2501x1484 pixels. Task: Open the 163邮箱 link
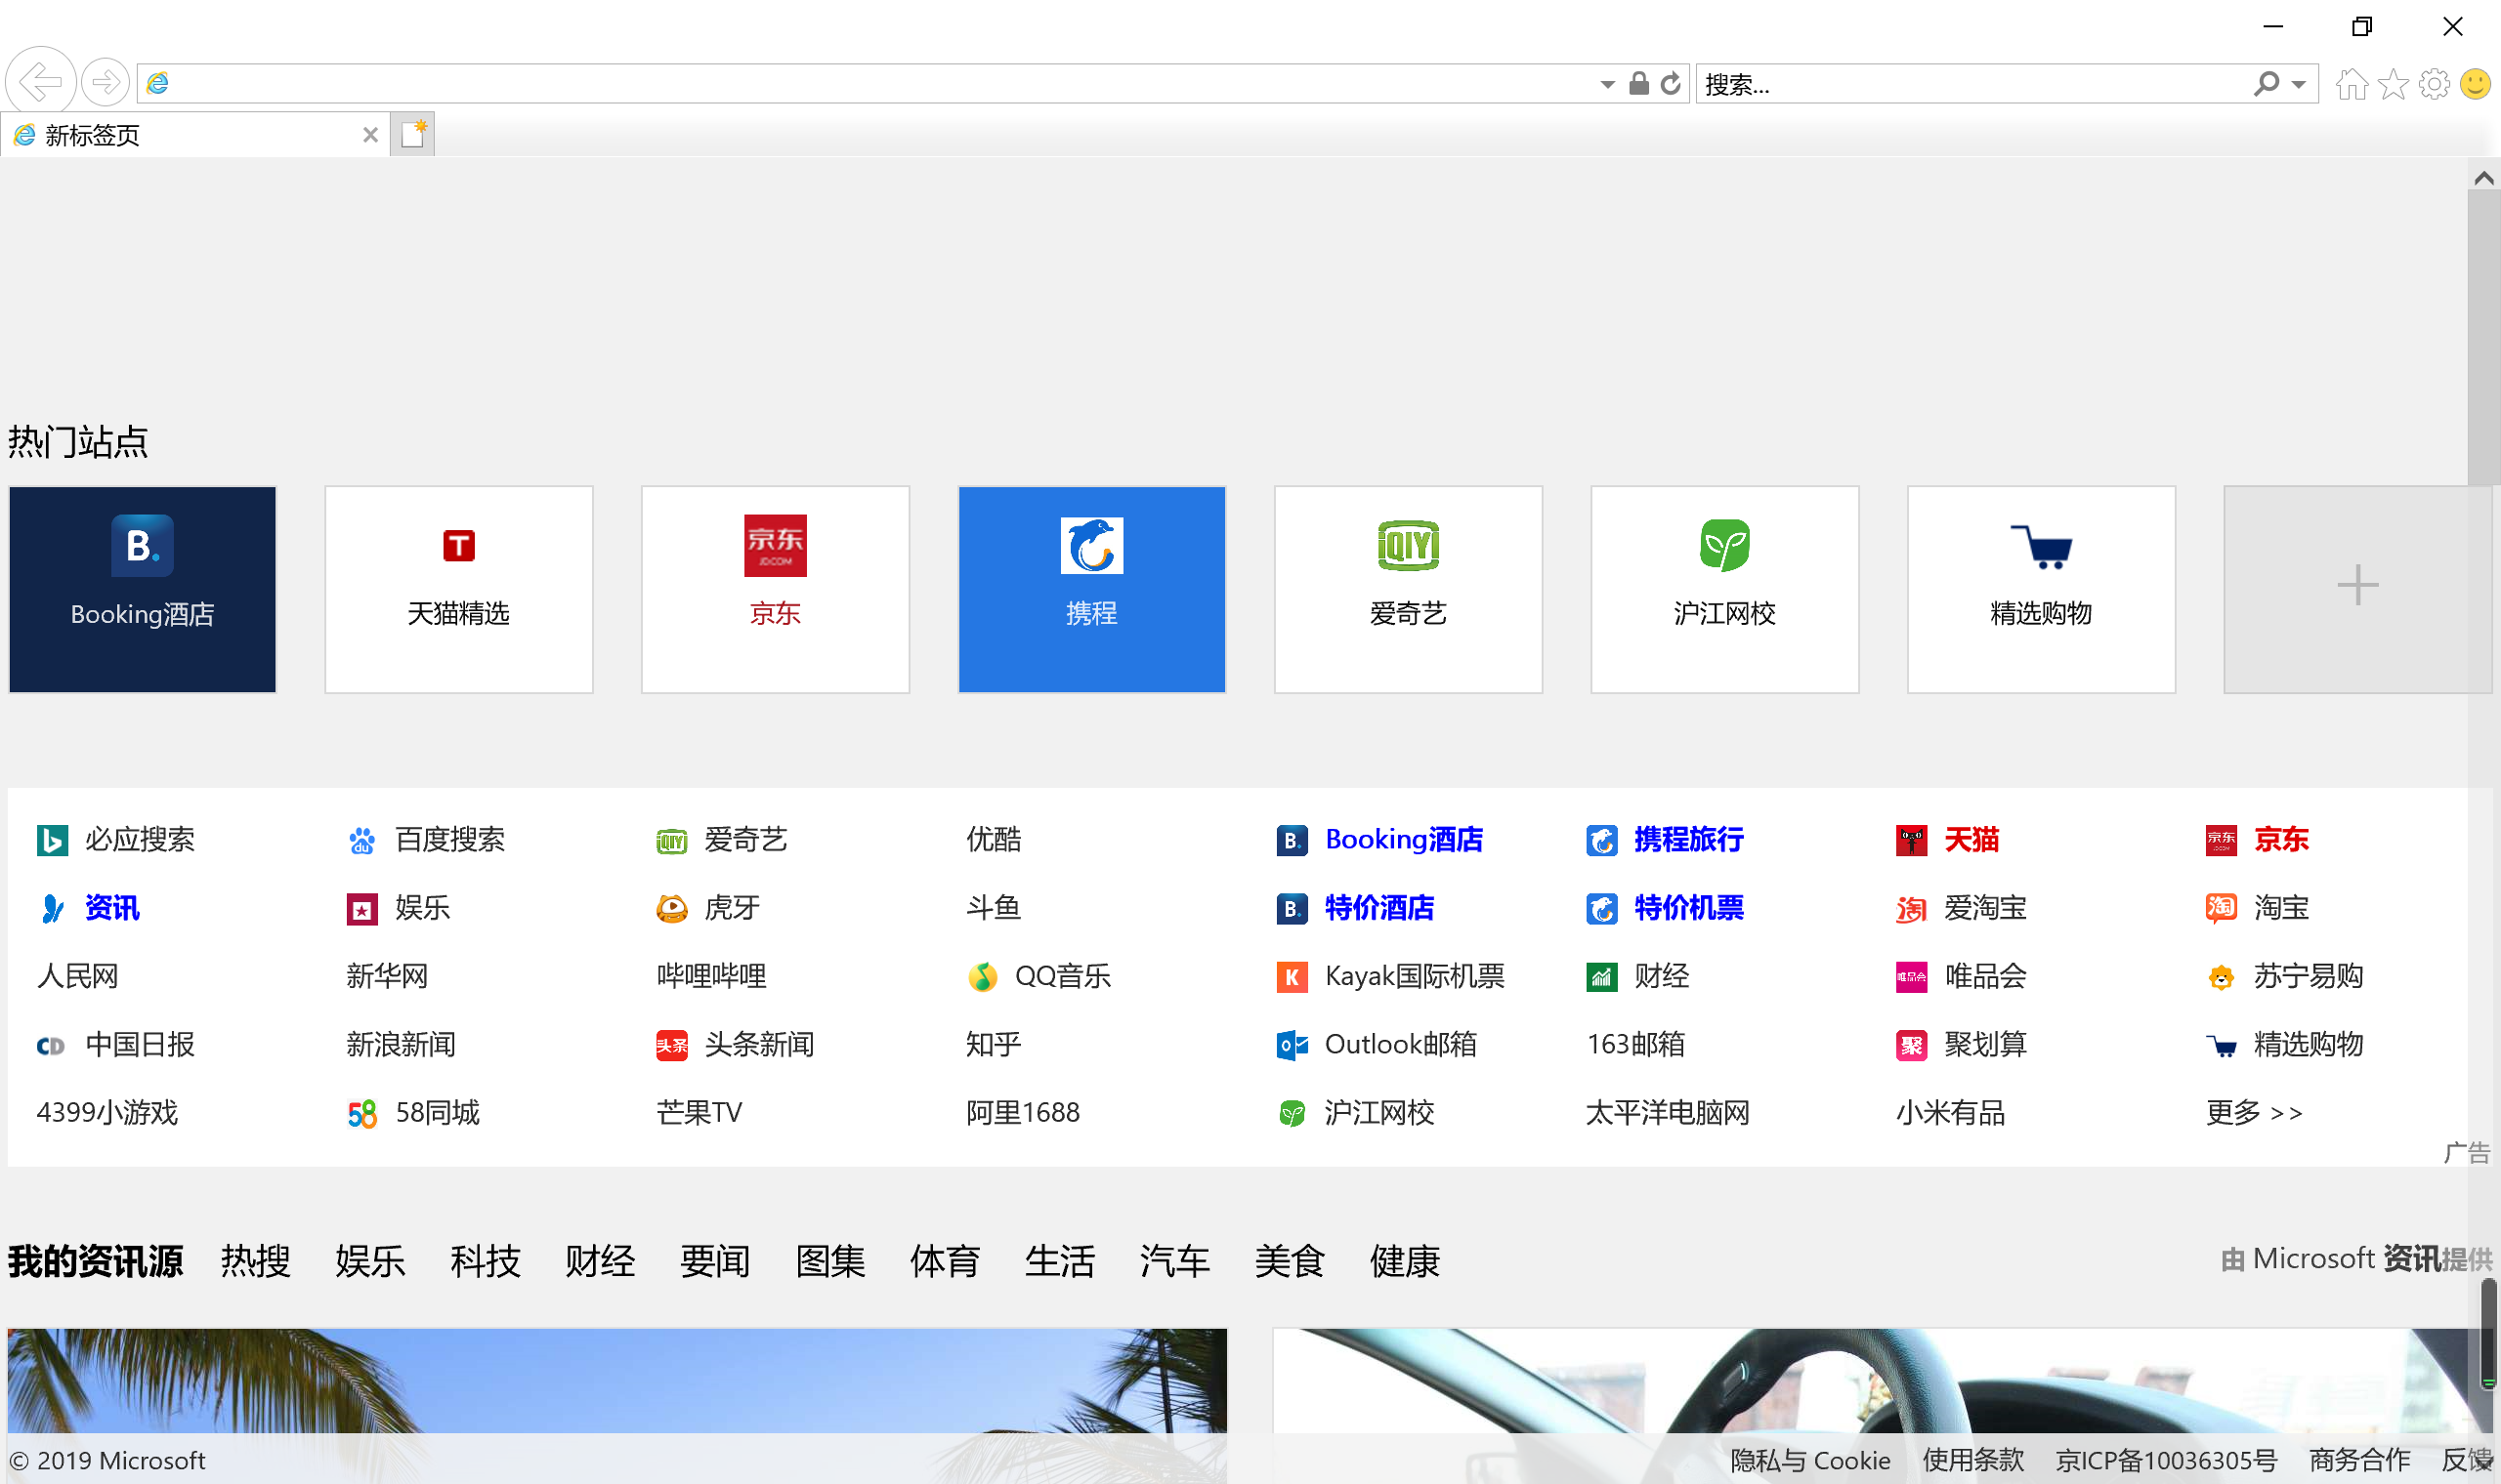pyautogui.click(x=1635, y=1045)
